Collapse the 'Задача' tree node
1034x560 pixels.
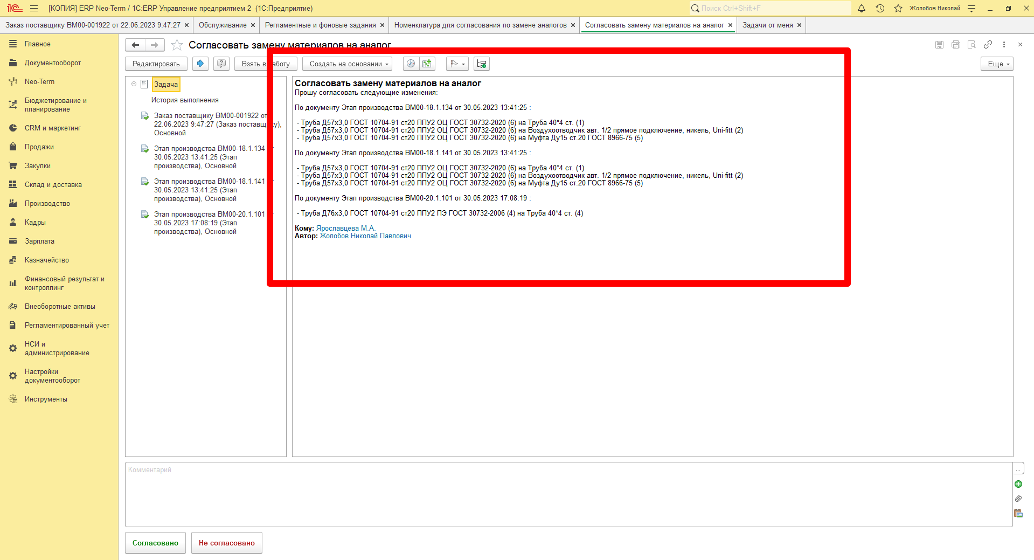pyautogui.click(x=134, y=84)
